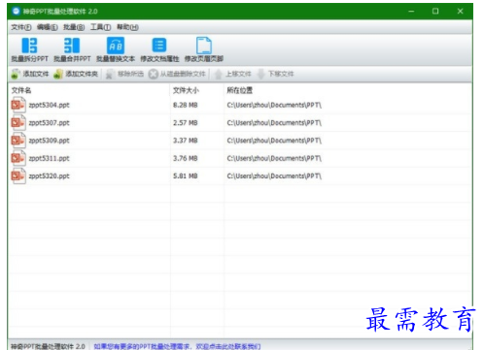Click the 移除所选 toolbar button
Screen dimensions: 484x350
pos(124,74)
